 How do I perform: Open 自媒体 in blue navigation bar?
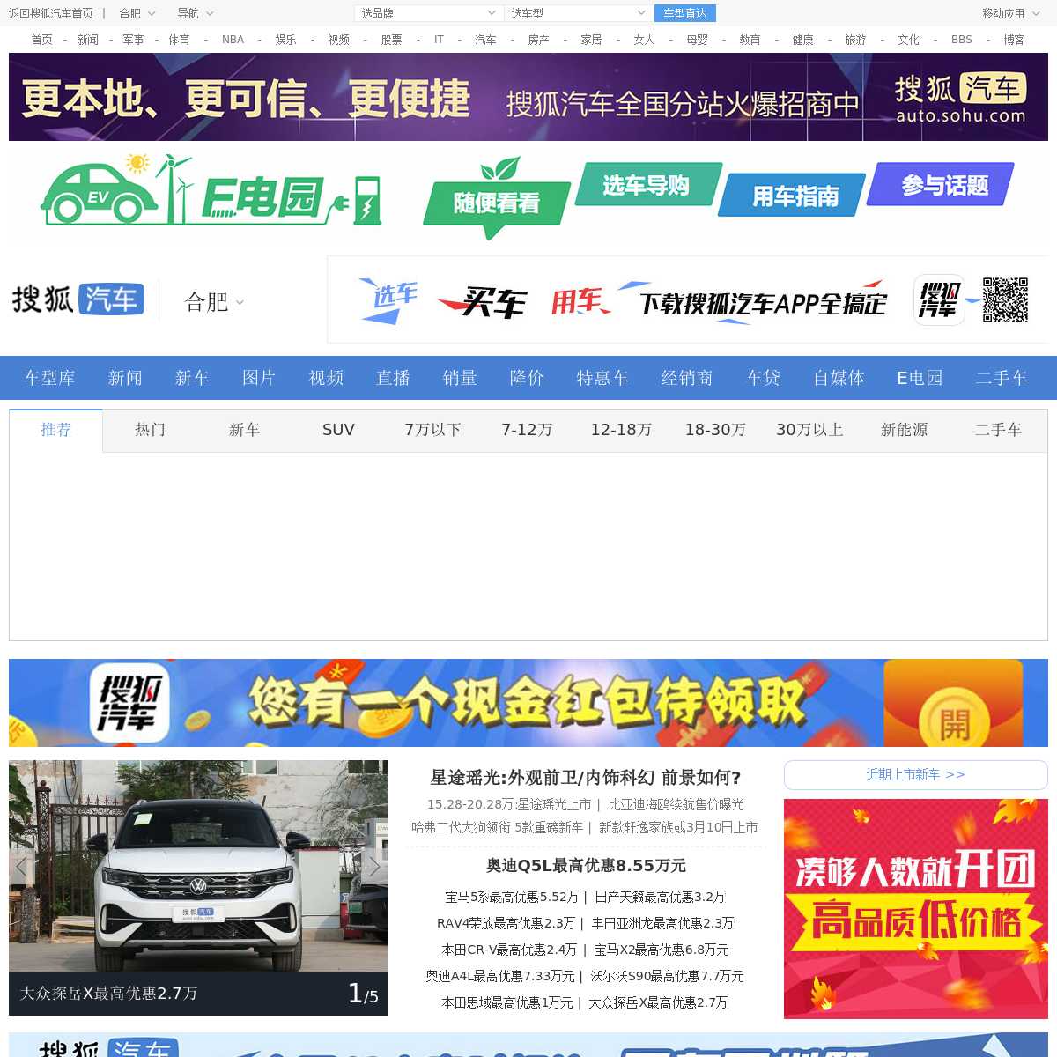pos(839,378)
